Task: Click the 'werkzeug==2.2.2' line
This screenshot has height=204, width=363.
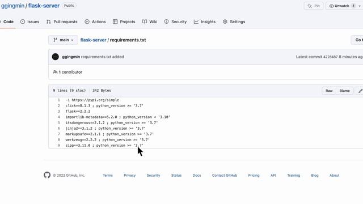Action: (107, 140)
